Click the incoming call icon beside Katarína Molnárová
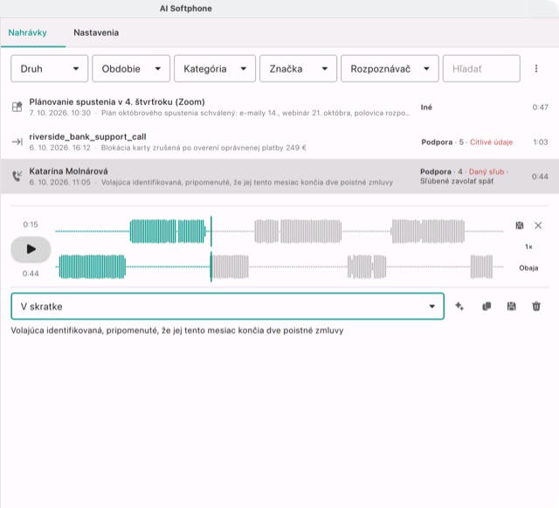The height and width of the screenshot is (508, 559). [x=17, y=176]
